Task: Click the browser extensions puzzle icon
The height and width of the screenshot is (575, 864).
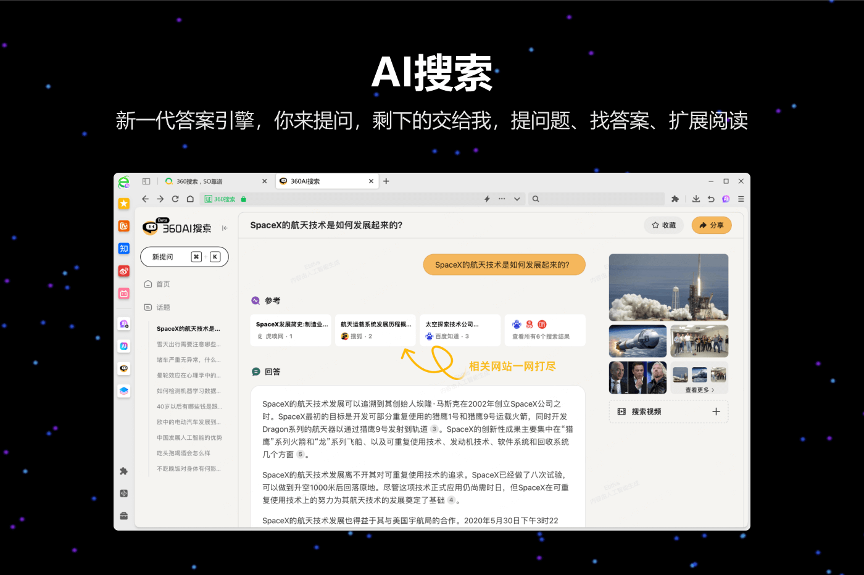Action: (675, 199)
